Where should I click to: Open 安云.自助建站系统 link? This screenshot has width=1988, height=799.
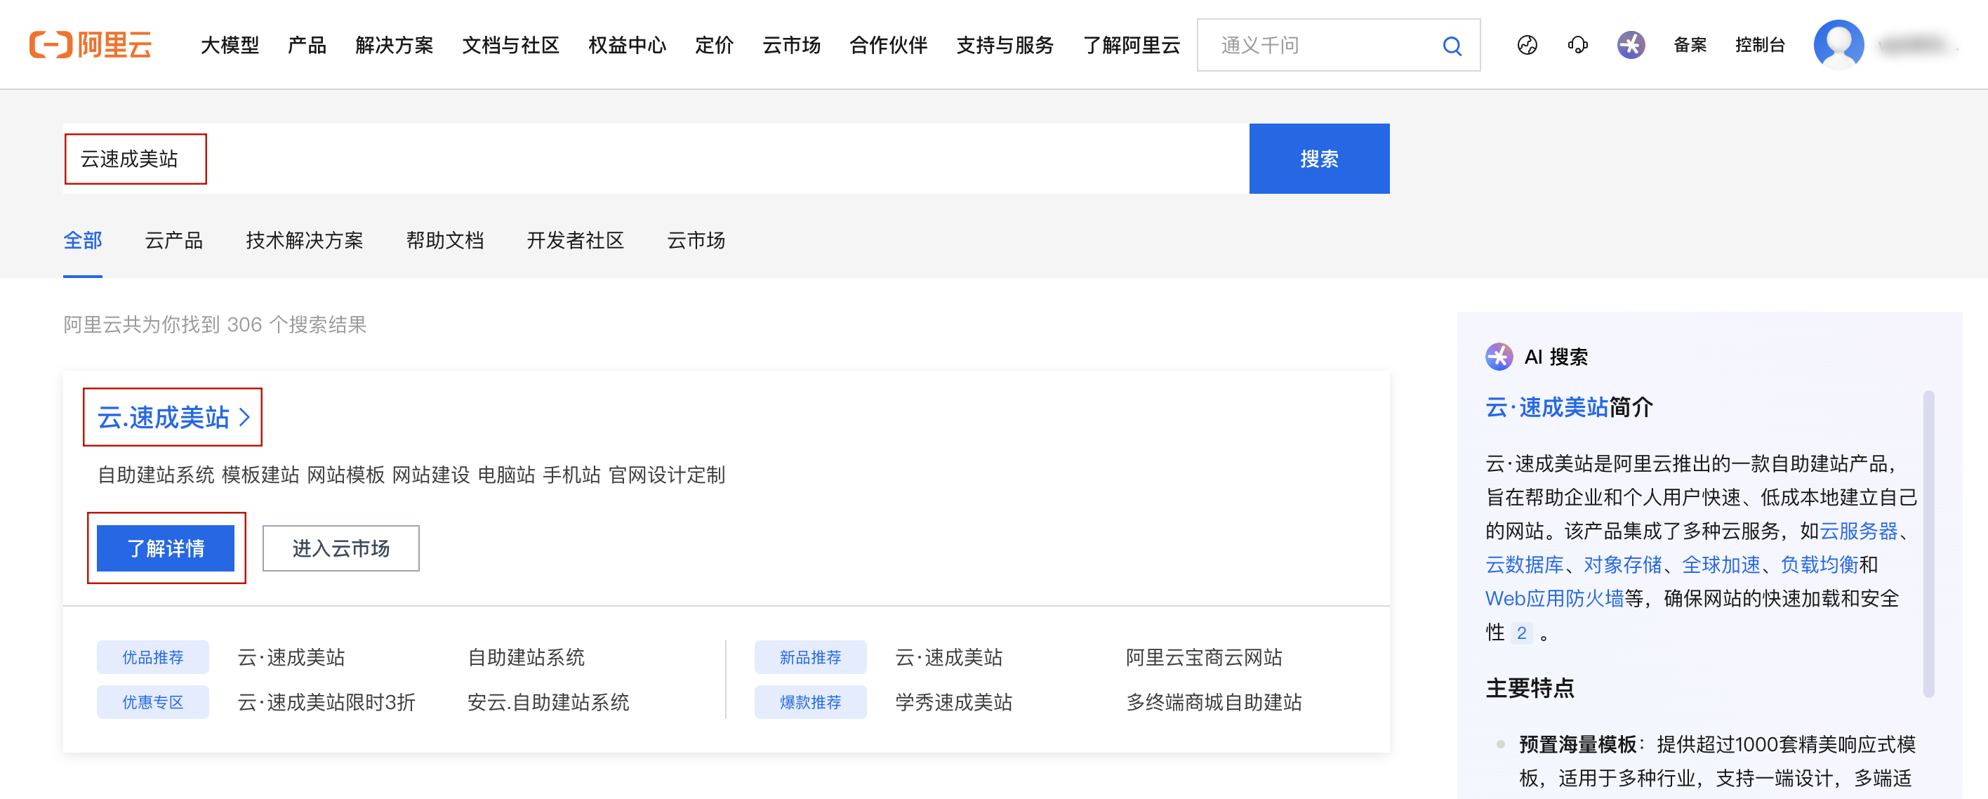click(549, 703)
